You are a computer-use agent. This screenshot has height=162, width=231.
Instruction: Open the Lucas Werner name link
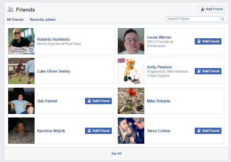pyautogui.click(x=159, y=37)
